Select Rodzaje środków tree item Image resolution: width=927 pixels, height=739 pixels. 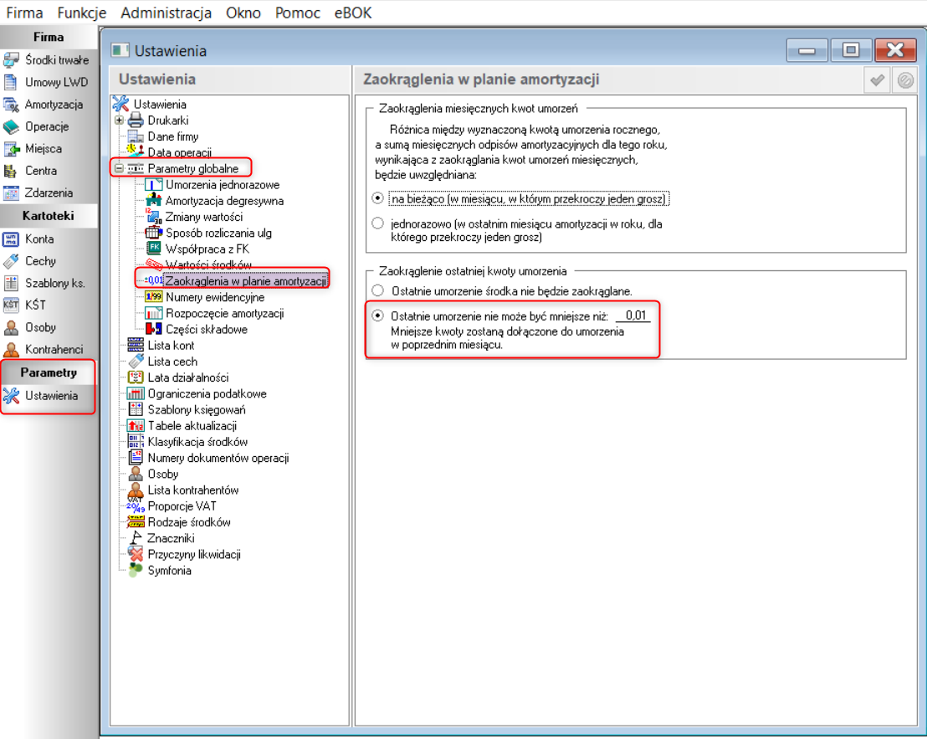pos(189,522)
